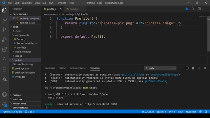Split the terminal panel
Viewport: 210px width, 118px height.
(187, 68)
